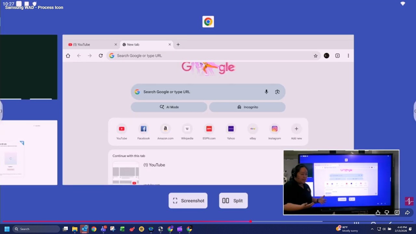This screenshot has height=234, width=416.
Task: Share the video with the arrow icon
Action: point(407,213)
